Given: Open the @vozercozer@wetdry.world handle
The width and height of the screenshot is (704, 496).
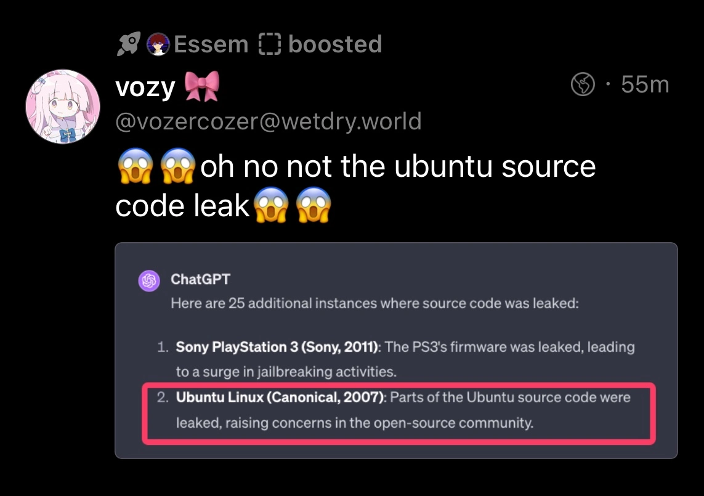Looking at the screenshot, I should tap(268, 121).
